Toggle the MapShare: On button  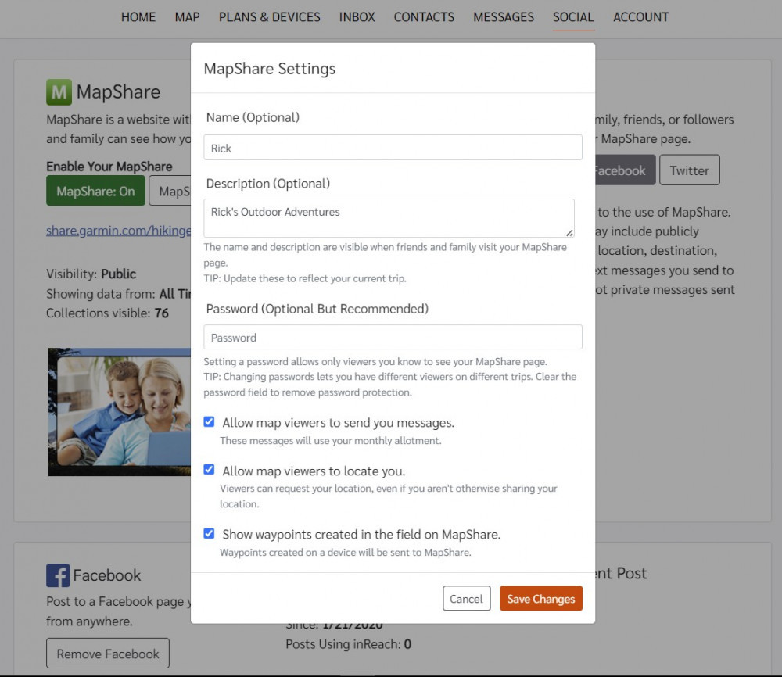tap(95, 191)
